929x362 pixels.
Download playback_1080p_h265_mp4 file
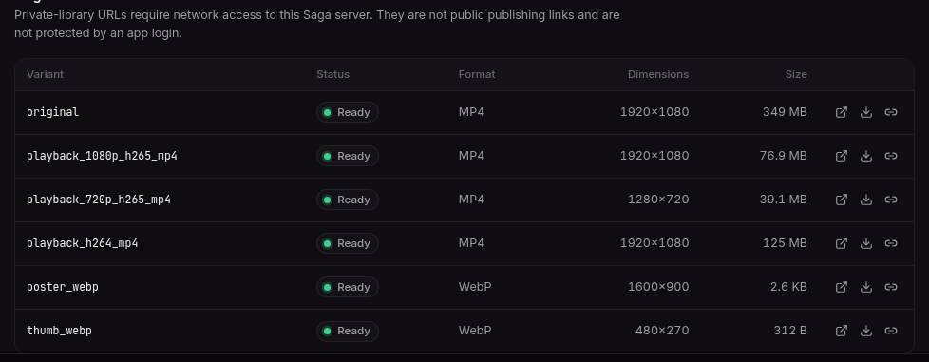coord(866,156)
